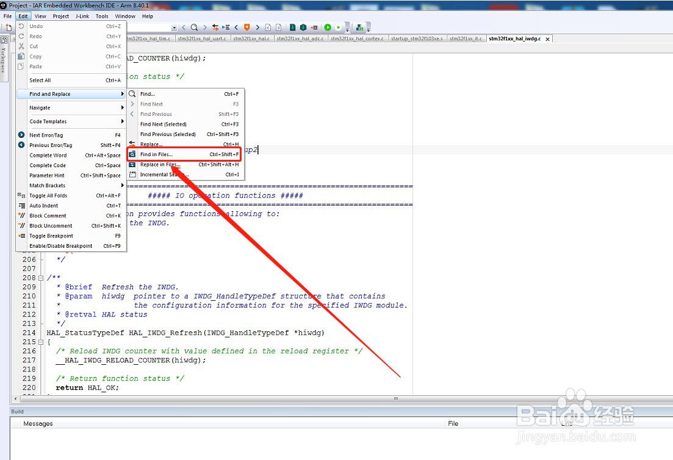Expand the Navigate submenu
This screenshot has width=673, height=460.
point(71,108)
